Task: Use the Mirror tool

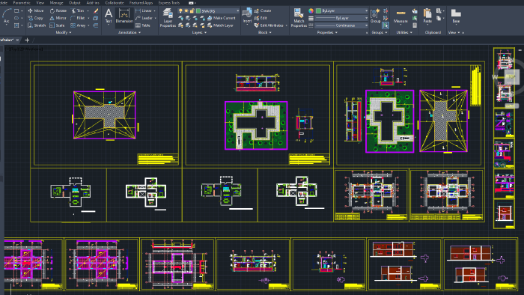Action: [58, 18]
